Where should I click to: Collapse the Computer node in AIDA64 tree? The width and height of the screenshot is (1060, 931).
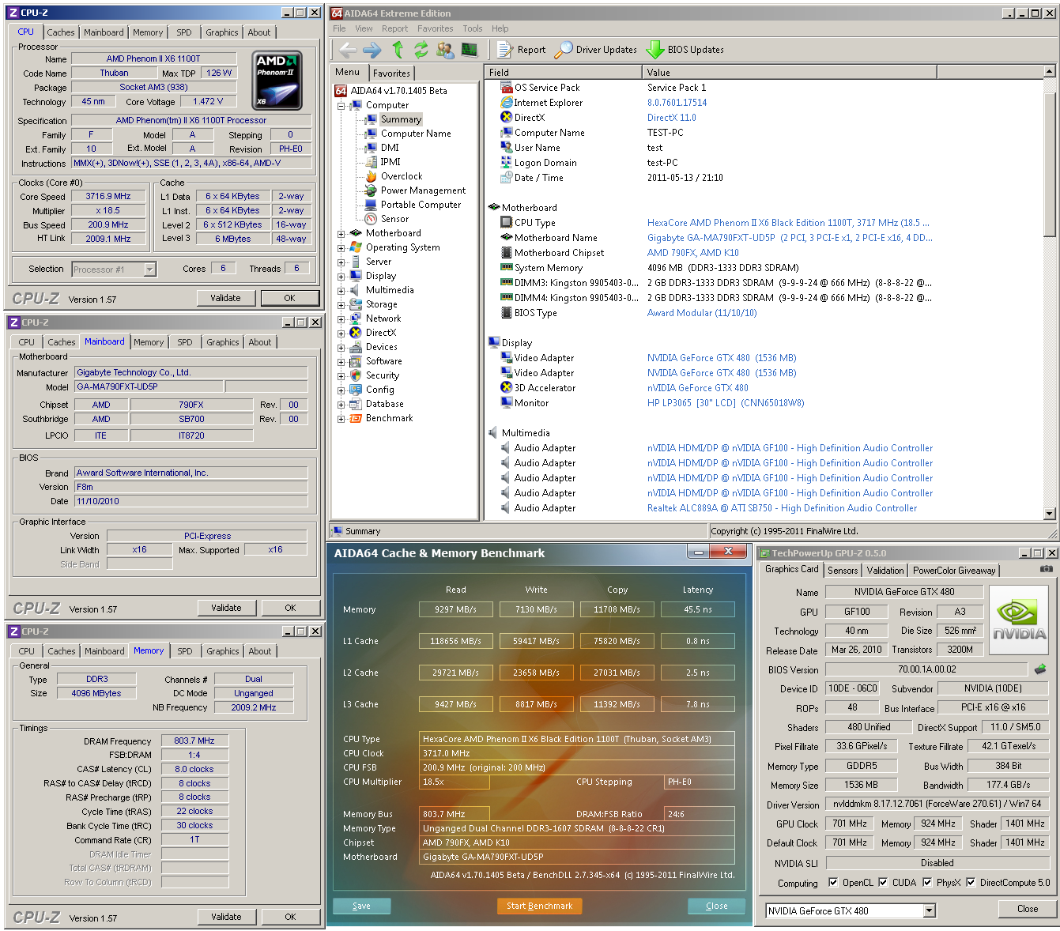341,105
